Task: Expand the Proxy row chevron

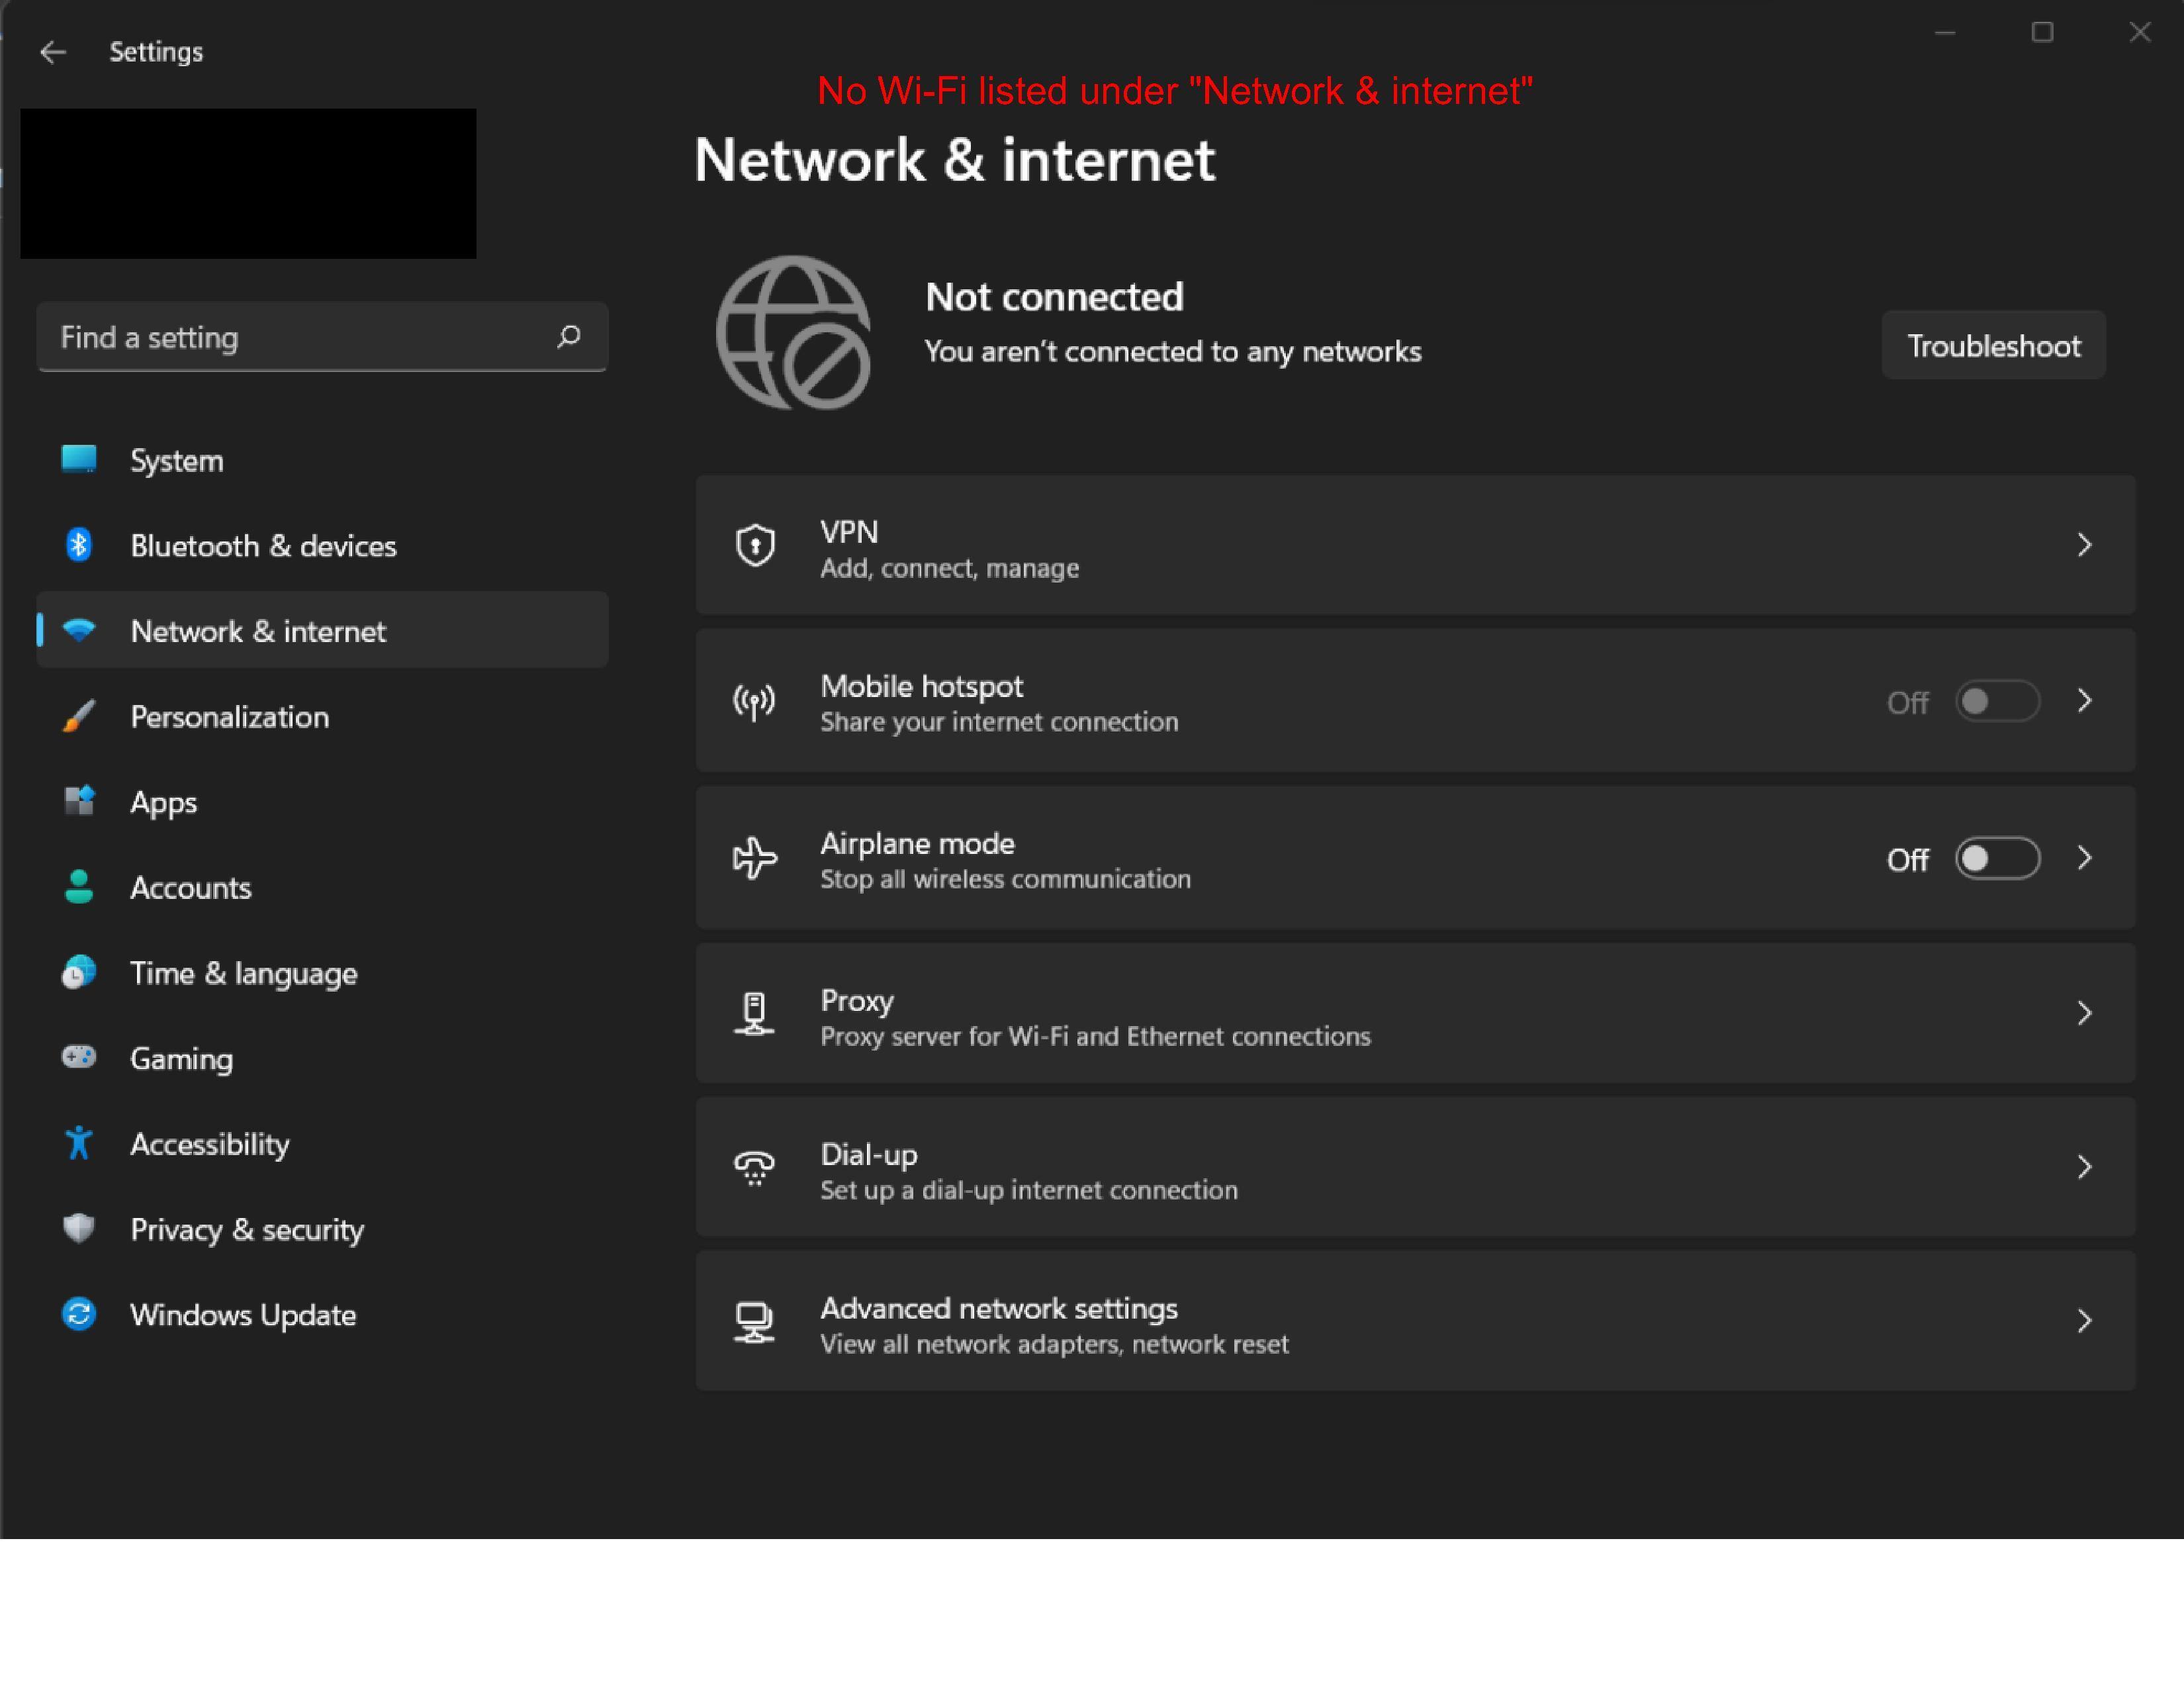Action: coord(2084,1014)
